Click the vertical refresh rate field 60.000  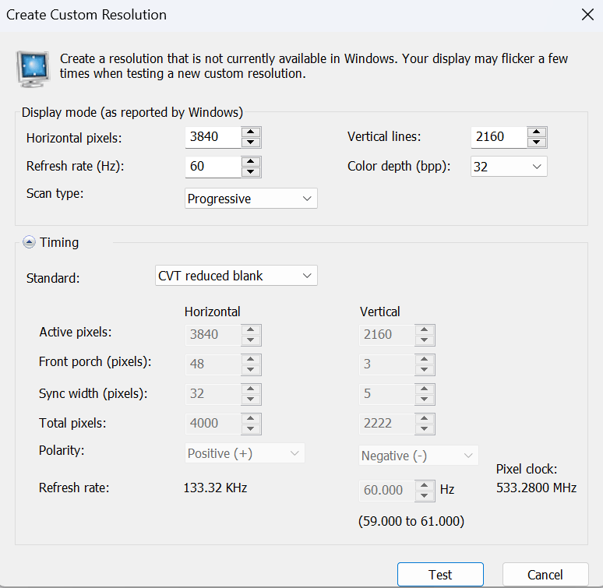click(387, 491)
